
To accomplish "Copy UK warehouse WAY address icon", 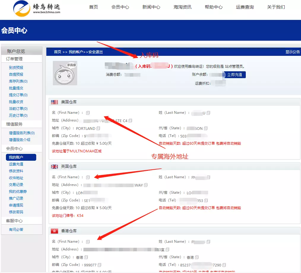I will [x=146, y=185].
